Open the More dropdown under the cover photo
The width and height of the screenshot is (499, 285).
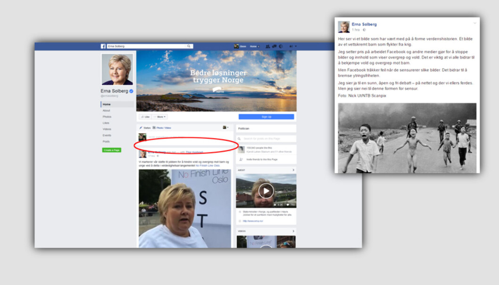pyautogui.click(x=160, y=117)
